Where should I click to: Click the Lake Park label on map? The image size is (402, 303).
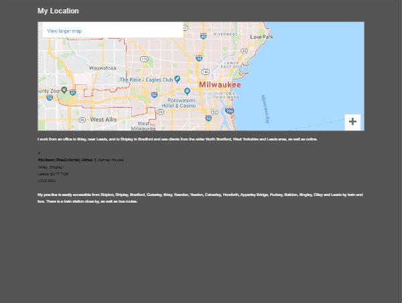pos(261,37)
